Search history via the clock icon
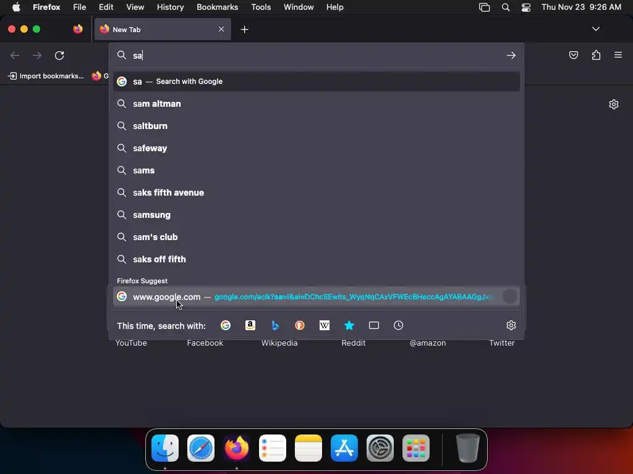633x474 pixels. tap(399, 325)
